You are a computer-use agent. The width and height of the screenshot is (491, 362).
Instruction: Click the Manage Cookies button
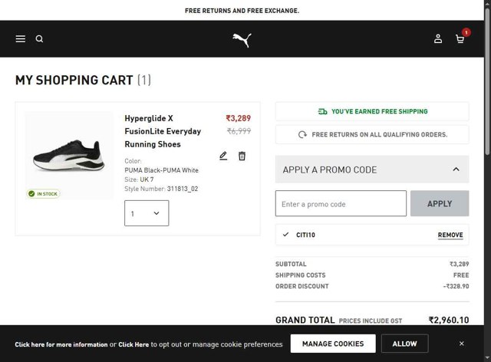pyautogui.click(x=333, y=344)
